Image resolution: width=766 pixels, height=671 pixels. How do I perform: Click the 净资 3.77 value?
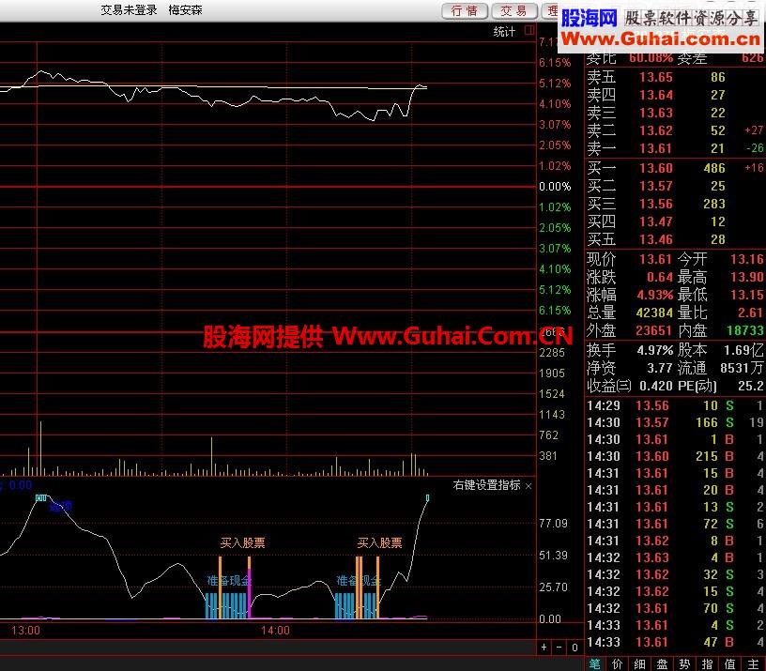click(660, 368)
